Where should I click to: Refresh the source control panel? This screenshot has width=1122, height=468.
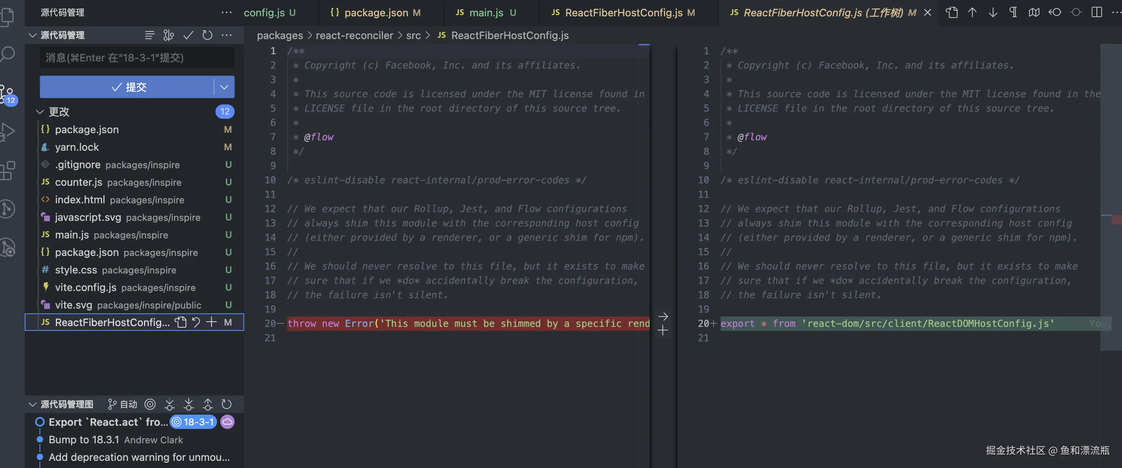click(x=207, y=35)
